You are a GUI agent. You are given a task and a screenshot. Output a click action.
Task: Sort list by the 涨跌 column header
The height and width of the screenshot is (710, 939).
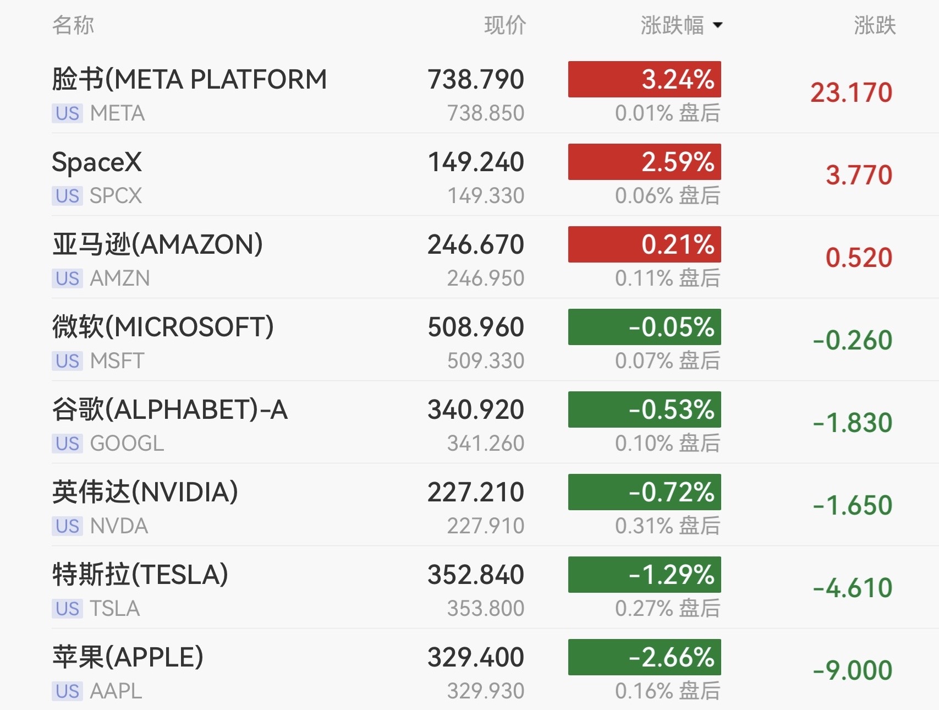pos(875,25)
